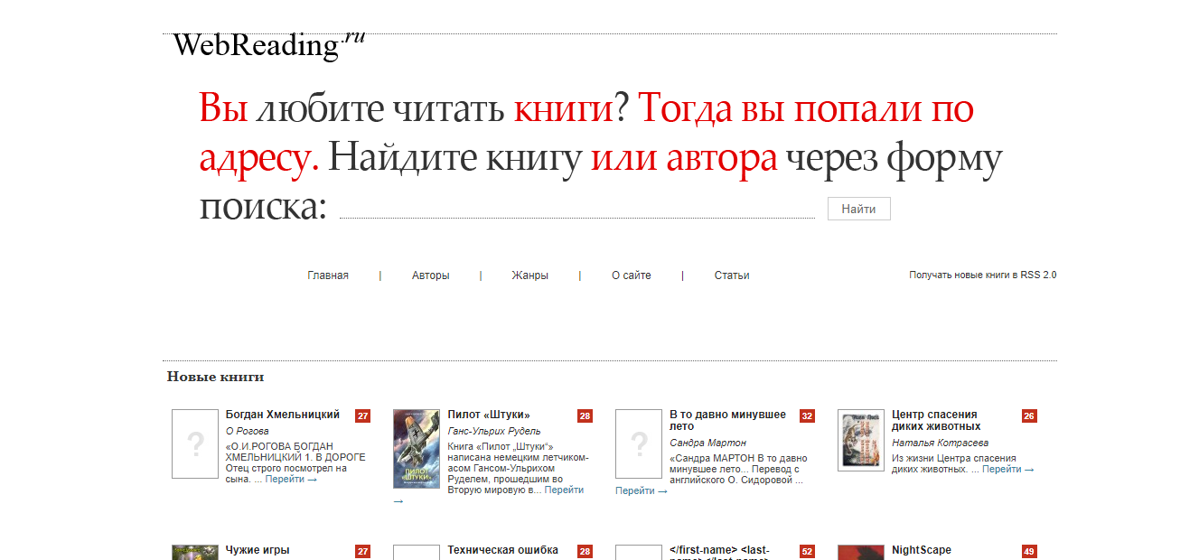Screen dimensions: 1199x560
Task: Select the 26 badge beside Центр спасения диких животных
Action: pos(1029,416)
